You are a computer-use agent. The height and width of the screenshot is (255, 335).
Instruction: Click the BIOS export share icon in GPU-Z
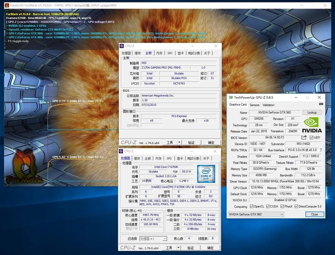coord(304,137)
